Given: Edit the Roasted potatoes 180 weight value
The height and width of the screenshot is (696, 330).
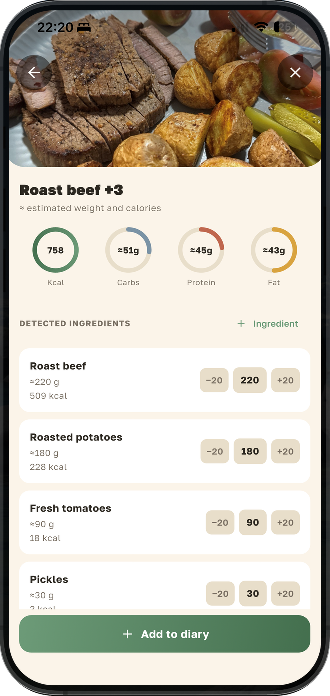Looking at the screenshot, I should tap(250, 451).
